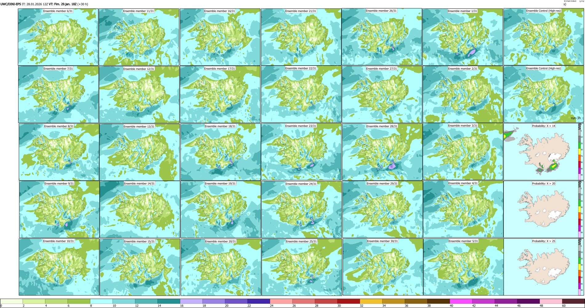Pick the legend swatch between 0 and 2

point(11,301)
